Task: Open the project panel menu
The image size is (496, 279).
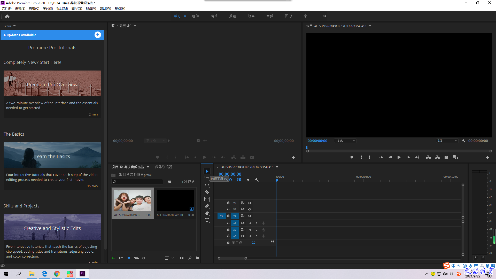Action: [x=148, y=167]
